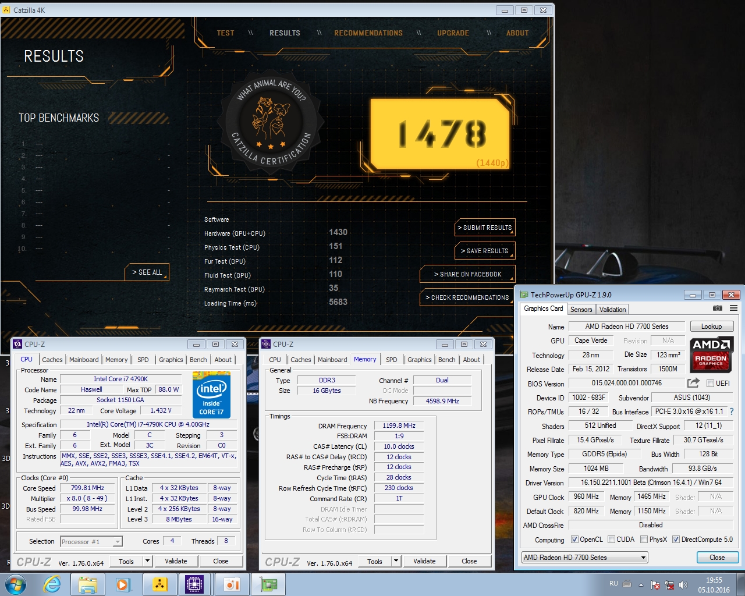Open Catzilla ABOUT menu
Image resolution: width=745 pixels, height=596 pixels.
517,33
